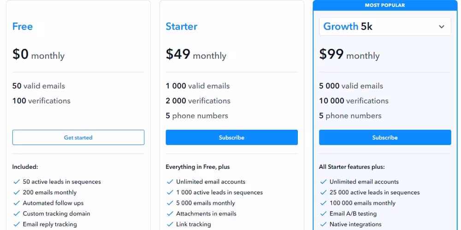Select the Free plan heading
The image size is (461, 230).
22,26
